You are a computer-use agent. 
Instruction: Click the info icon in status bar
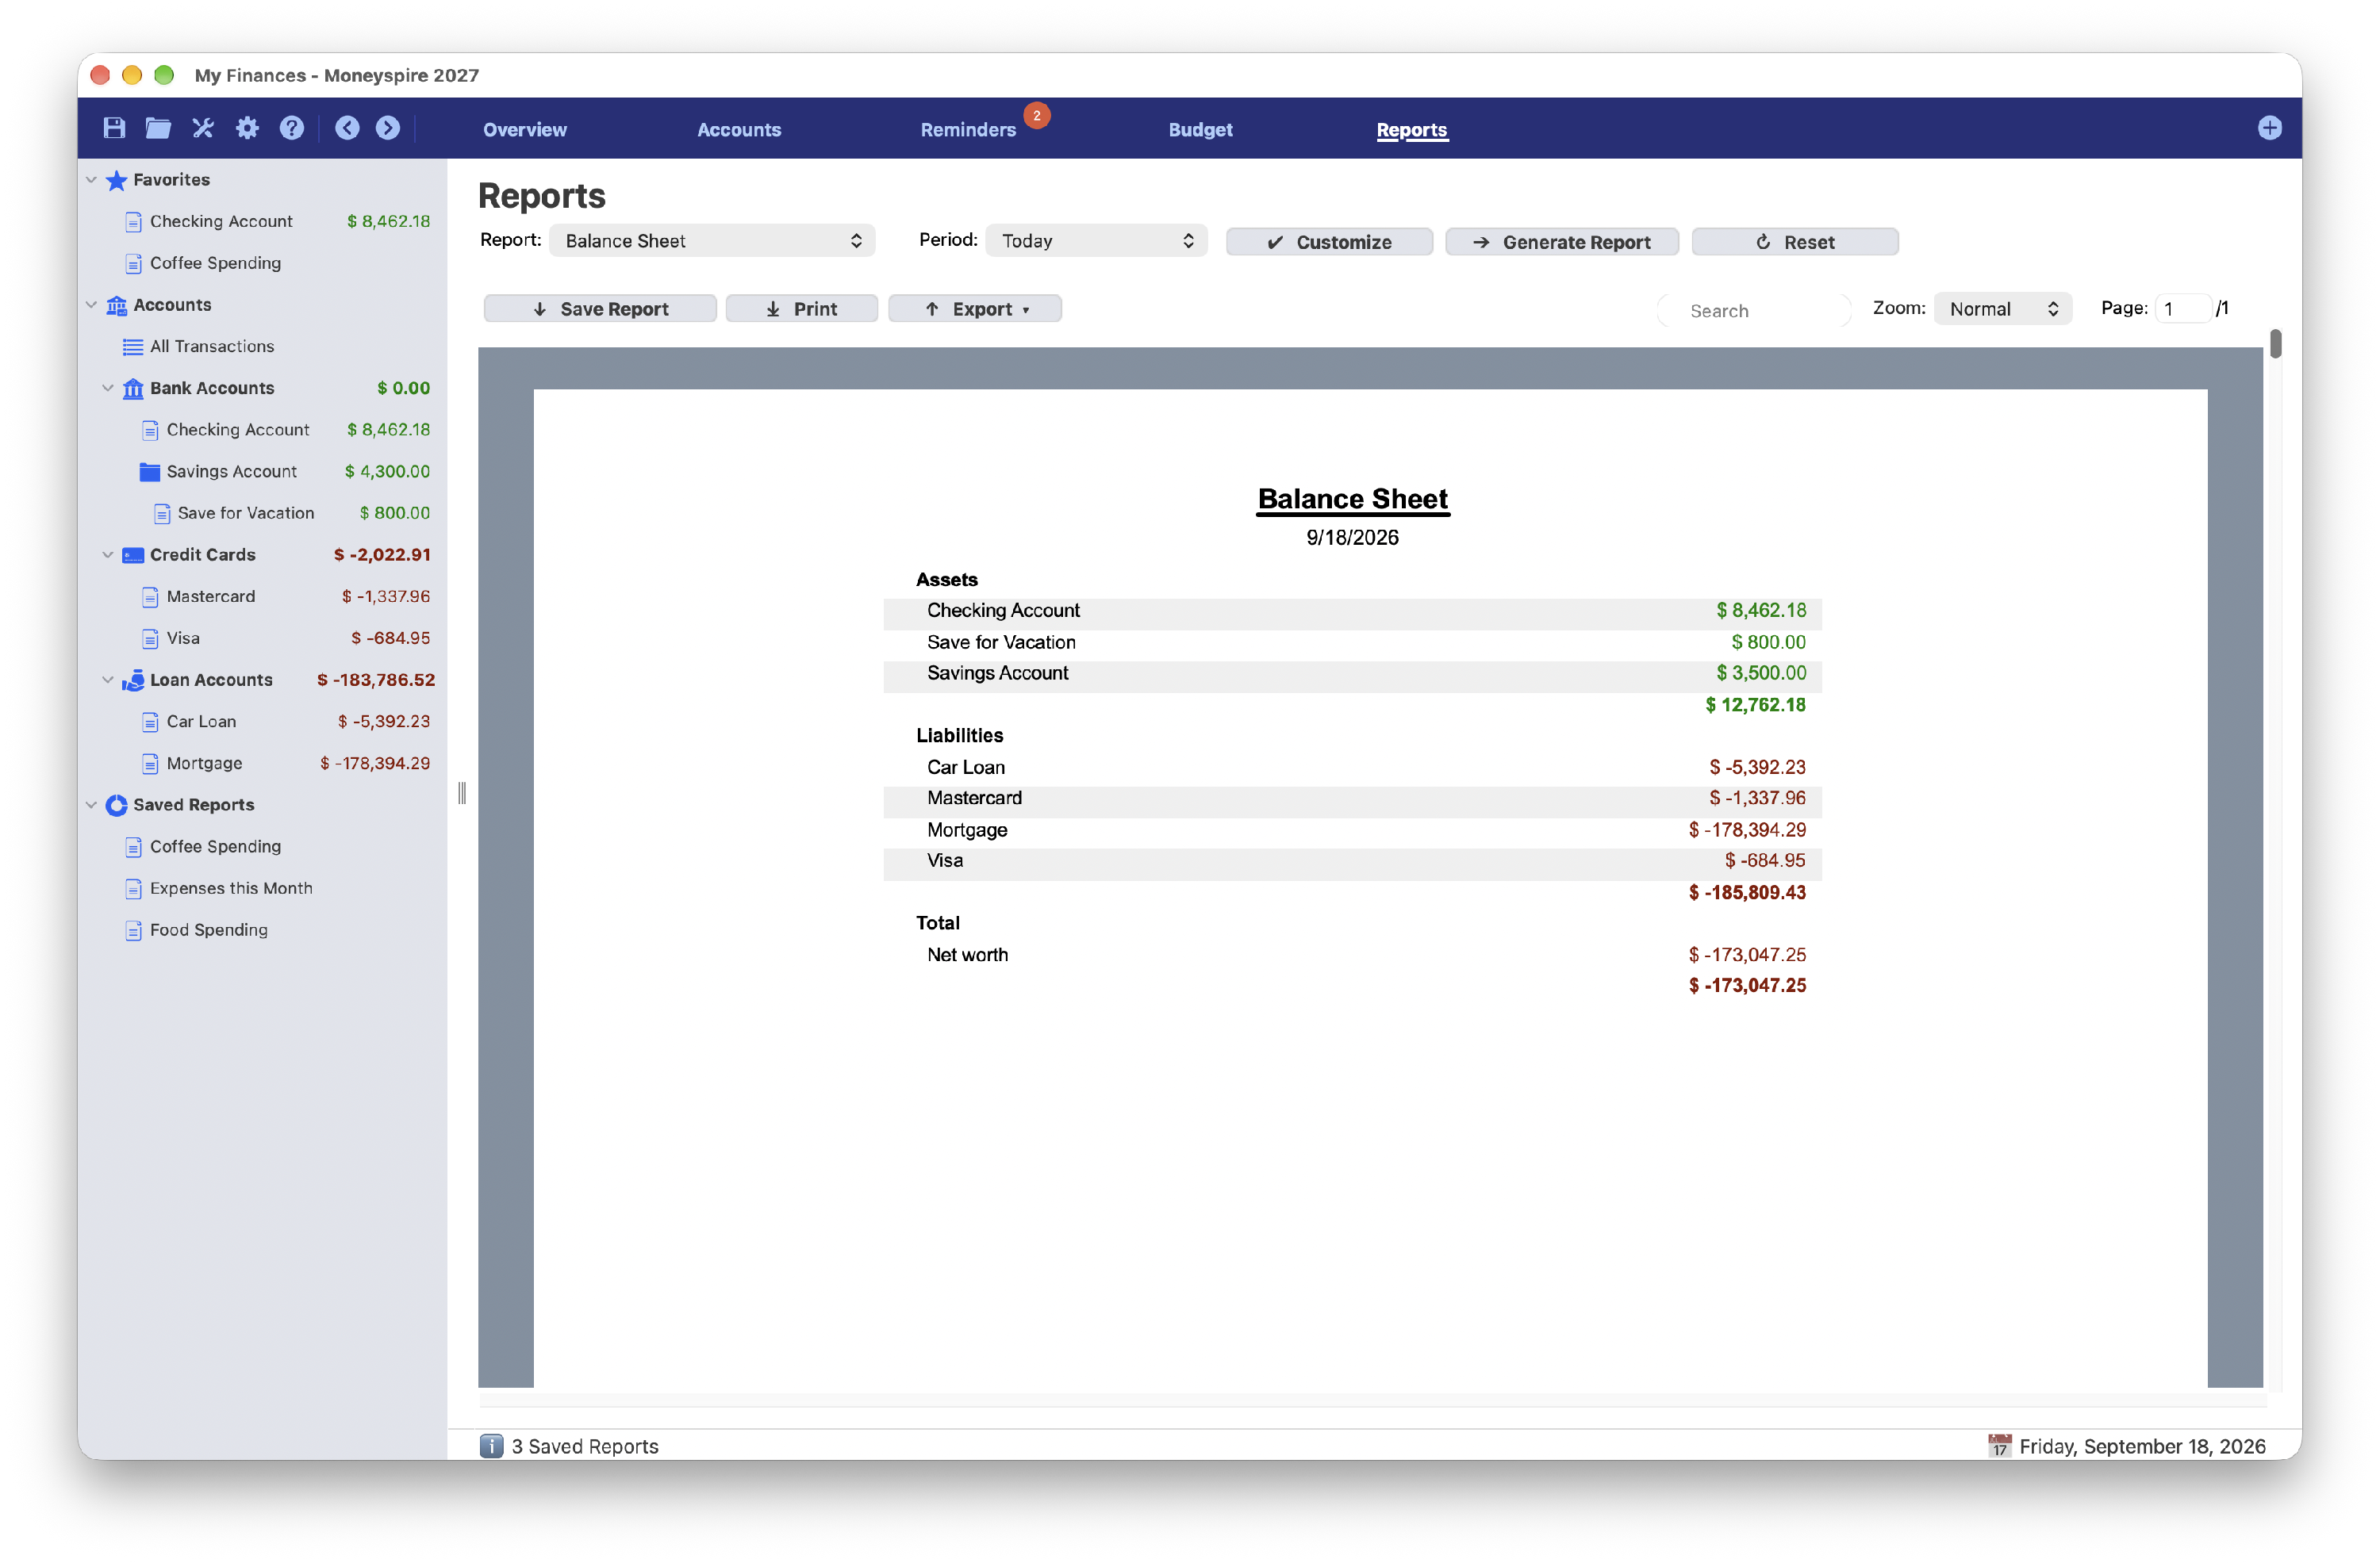(491, 1446)
